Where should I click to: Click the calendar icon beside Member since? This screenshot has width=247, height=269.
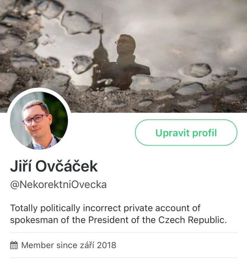click(x=14, y=245)
